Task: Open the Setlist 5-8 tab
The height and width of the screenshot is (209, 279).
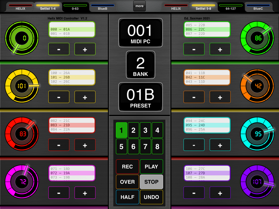Action: coord(203,7)
